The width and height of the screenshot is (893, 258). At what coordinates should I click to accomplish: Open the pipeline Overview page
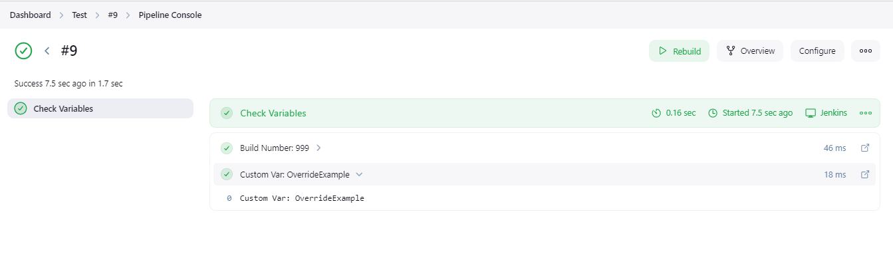[750, 51]
